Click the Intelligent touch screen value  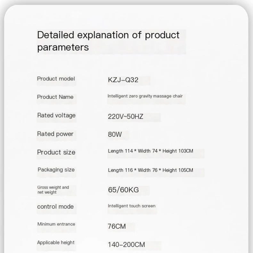click(x=132, y=206)
